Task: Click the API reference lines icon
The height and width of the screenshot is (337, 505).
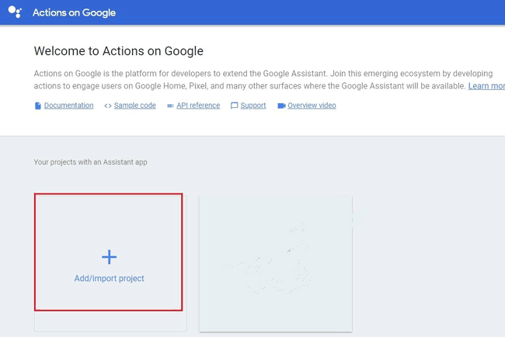Action: pos(170,106)
